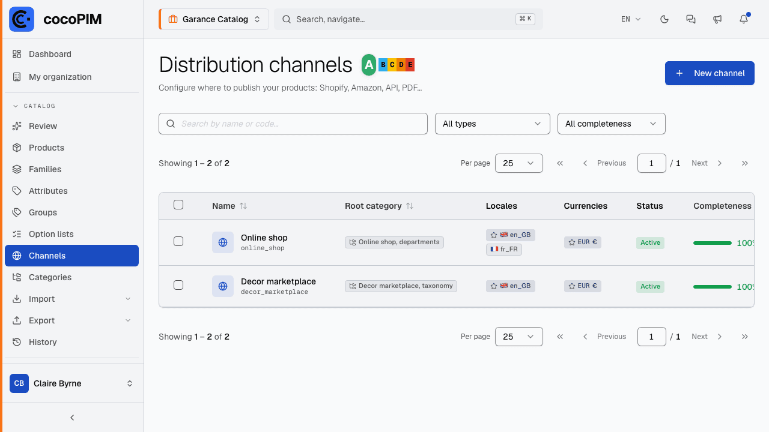This screenshot has height=432, width=769.
Task: Click the Online shop completeness bar
Action: click(x=713, y=243)
